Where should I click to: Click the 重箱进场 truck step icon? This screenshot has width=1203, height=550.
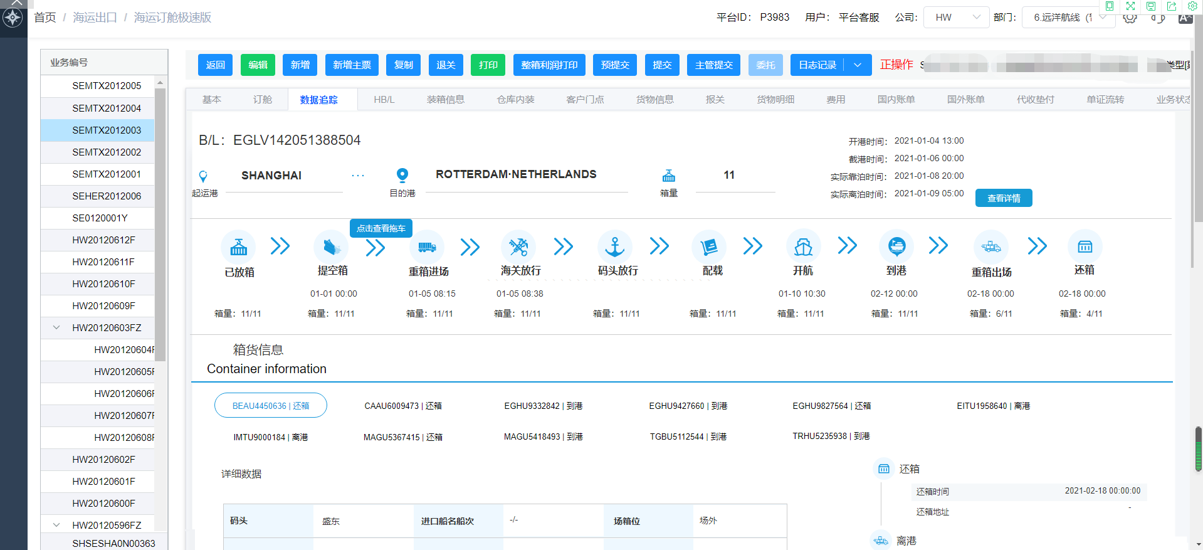coord(427,247)
